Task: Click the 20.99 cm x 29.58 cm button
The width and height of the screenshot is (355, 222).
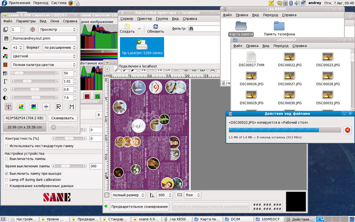Action: (x=24, y=127)
